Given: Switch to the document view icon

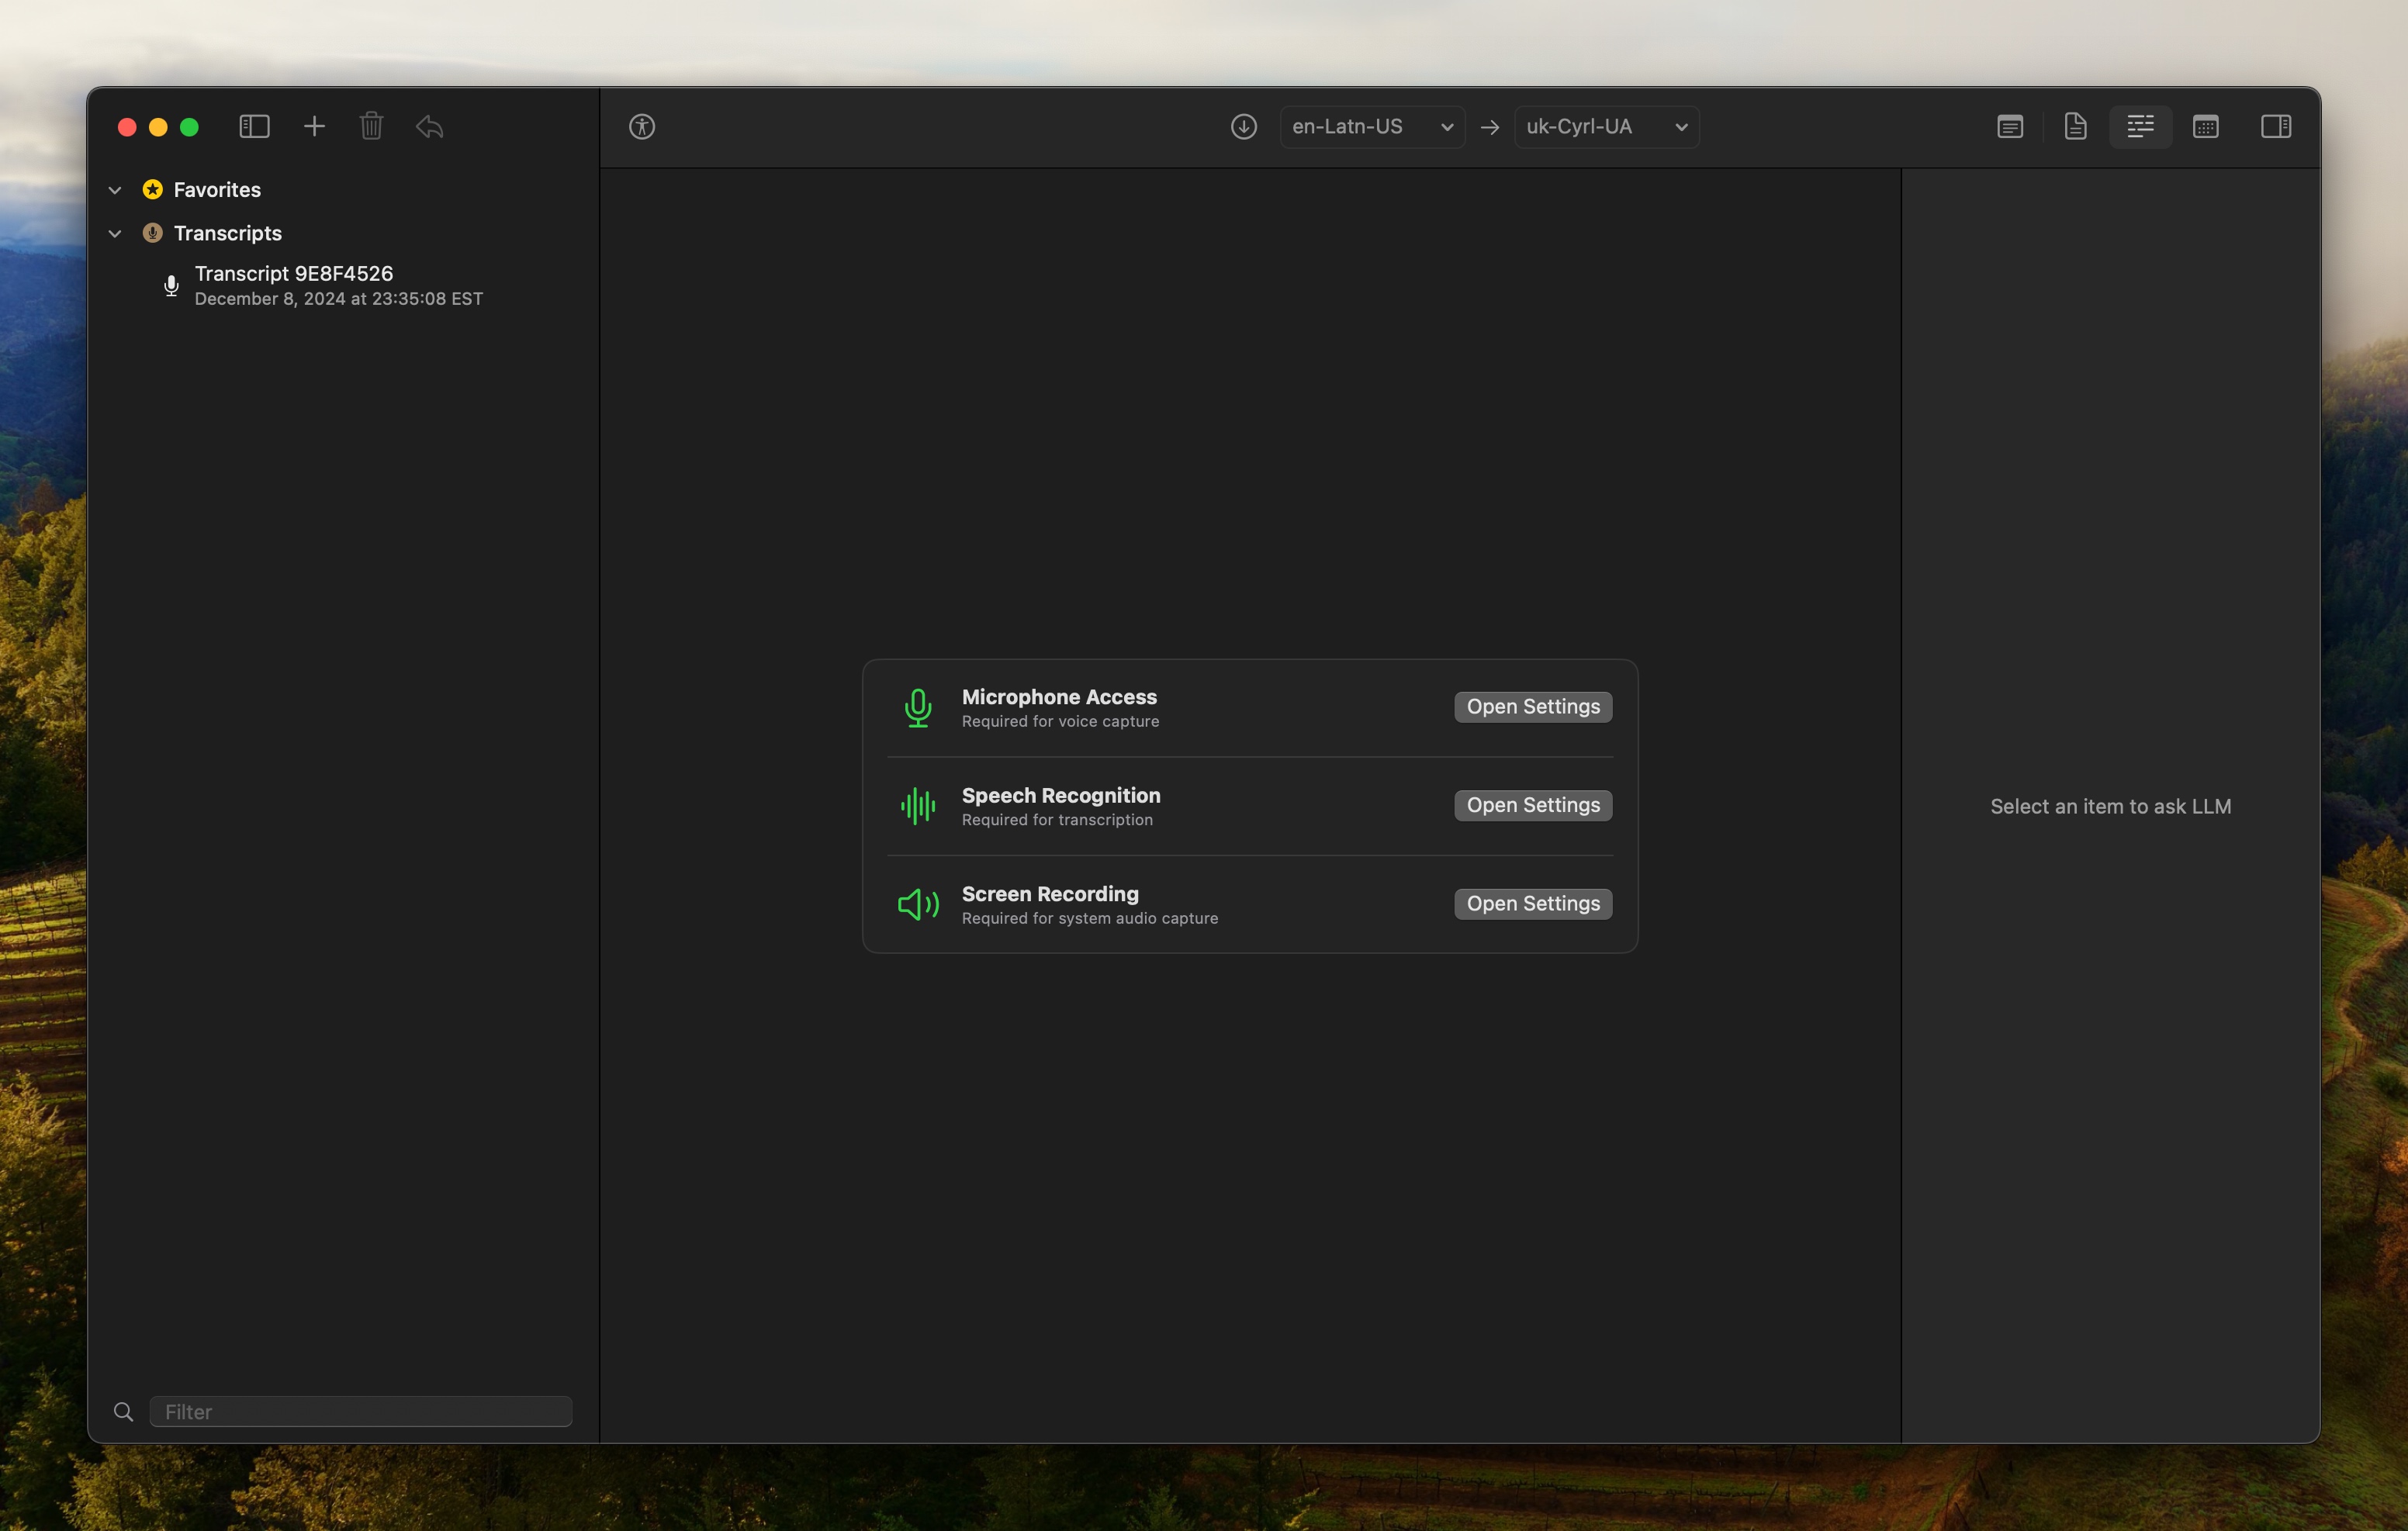Looking at the screenshot, I should point(2075,126).
